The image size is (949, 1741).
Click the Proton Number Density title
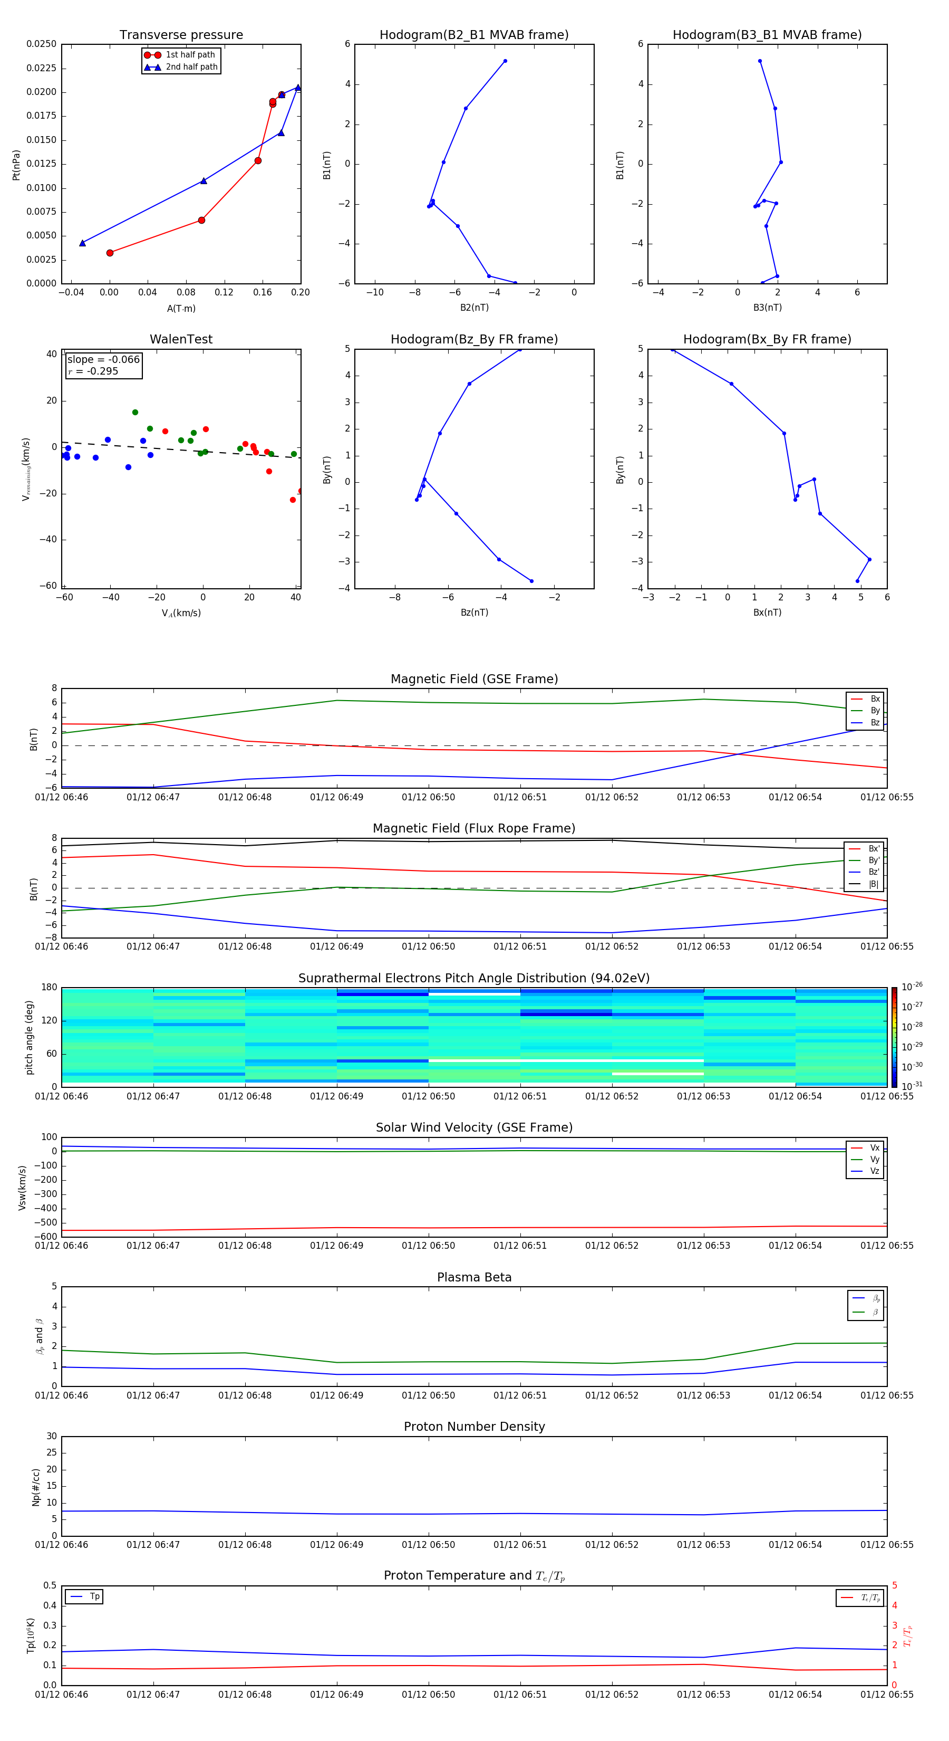474,1427
